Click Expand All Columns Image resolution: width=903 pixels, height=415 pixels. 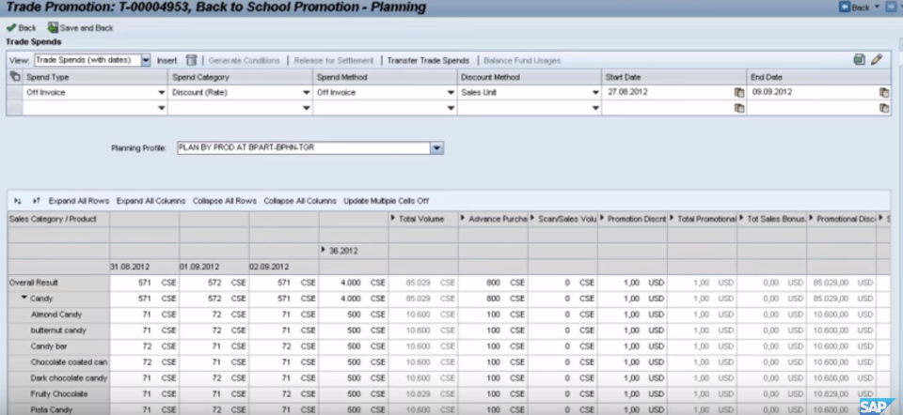pos(150,201)
